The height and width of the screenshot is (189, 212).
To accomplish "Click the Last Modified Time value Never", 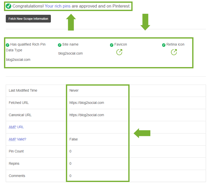I will (74, 90).
